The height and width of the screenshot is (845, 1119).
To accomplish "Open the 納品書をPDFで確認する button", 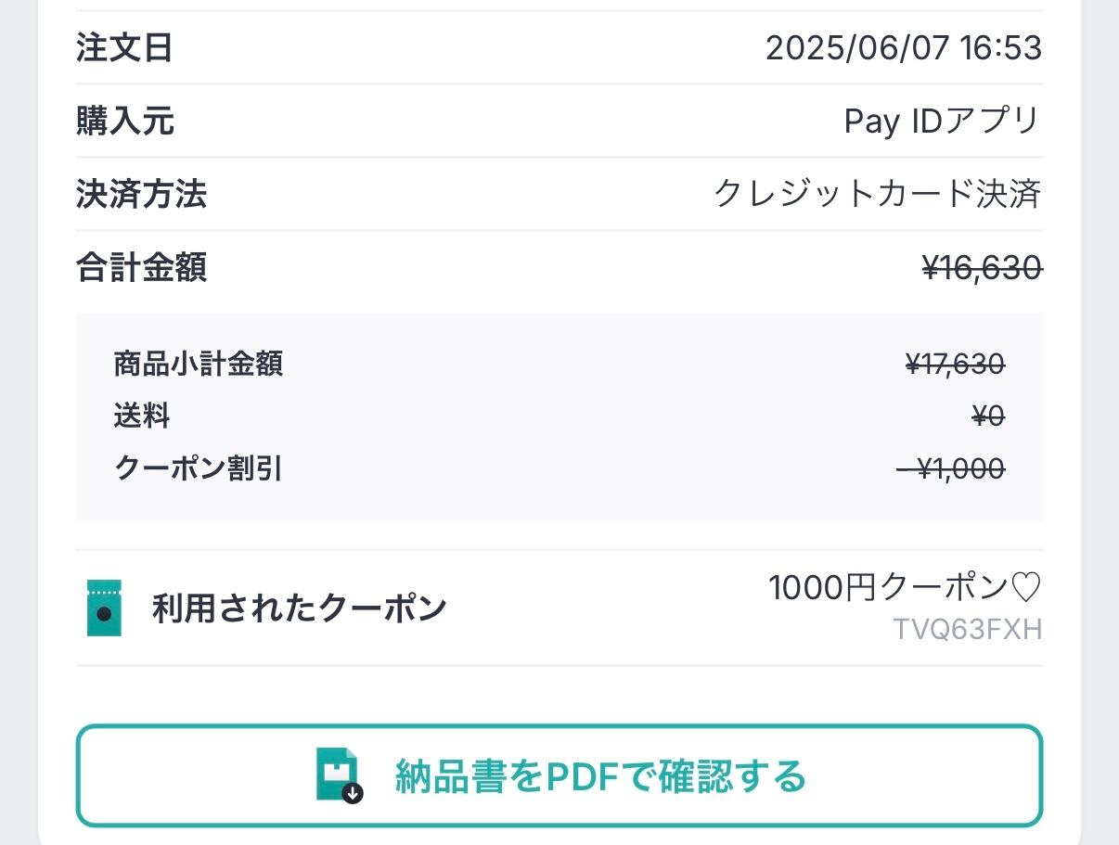I will pos(559,775).
